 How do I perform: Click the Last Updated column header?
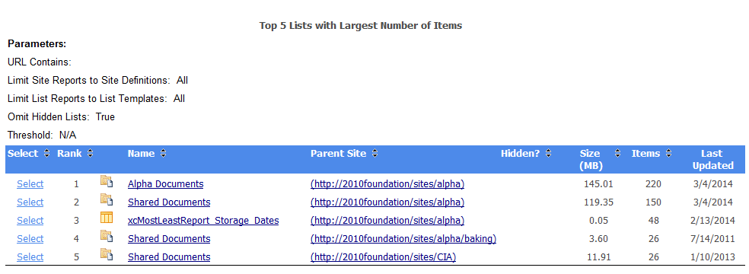click(712, 159)
